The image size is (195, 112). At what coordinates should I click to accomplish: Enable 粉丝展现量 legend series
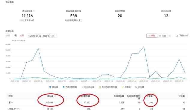88,87
